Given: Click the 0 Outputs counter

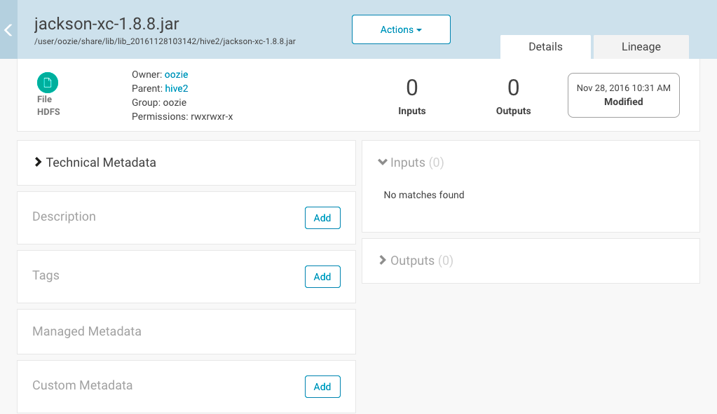Looking at the screenshot, I should click(x=514, y=97).
